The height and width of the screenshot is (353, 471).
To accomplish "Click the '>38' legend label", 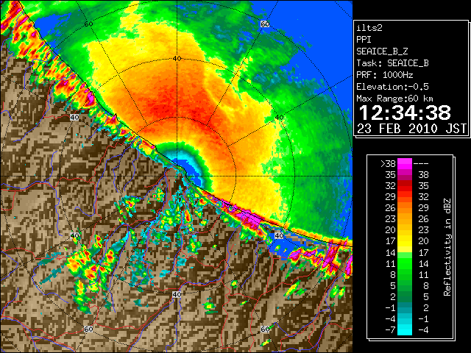I will (x=388, y=164).
